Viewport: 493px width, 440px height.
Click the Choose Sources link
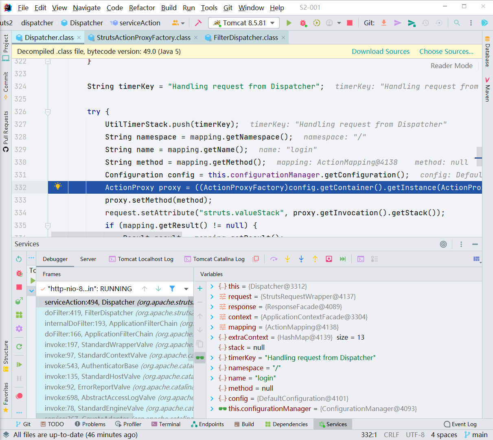pyautogui.click(x=446, y=51)
